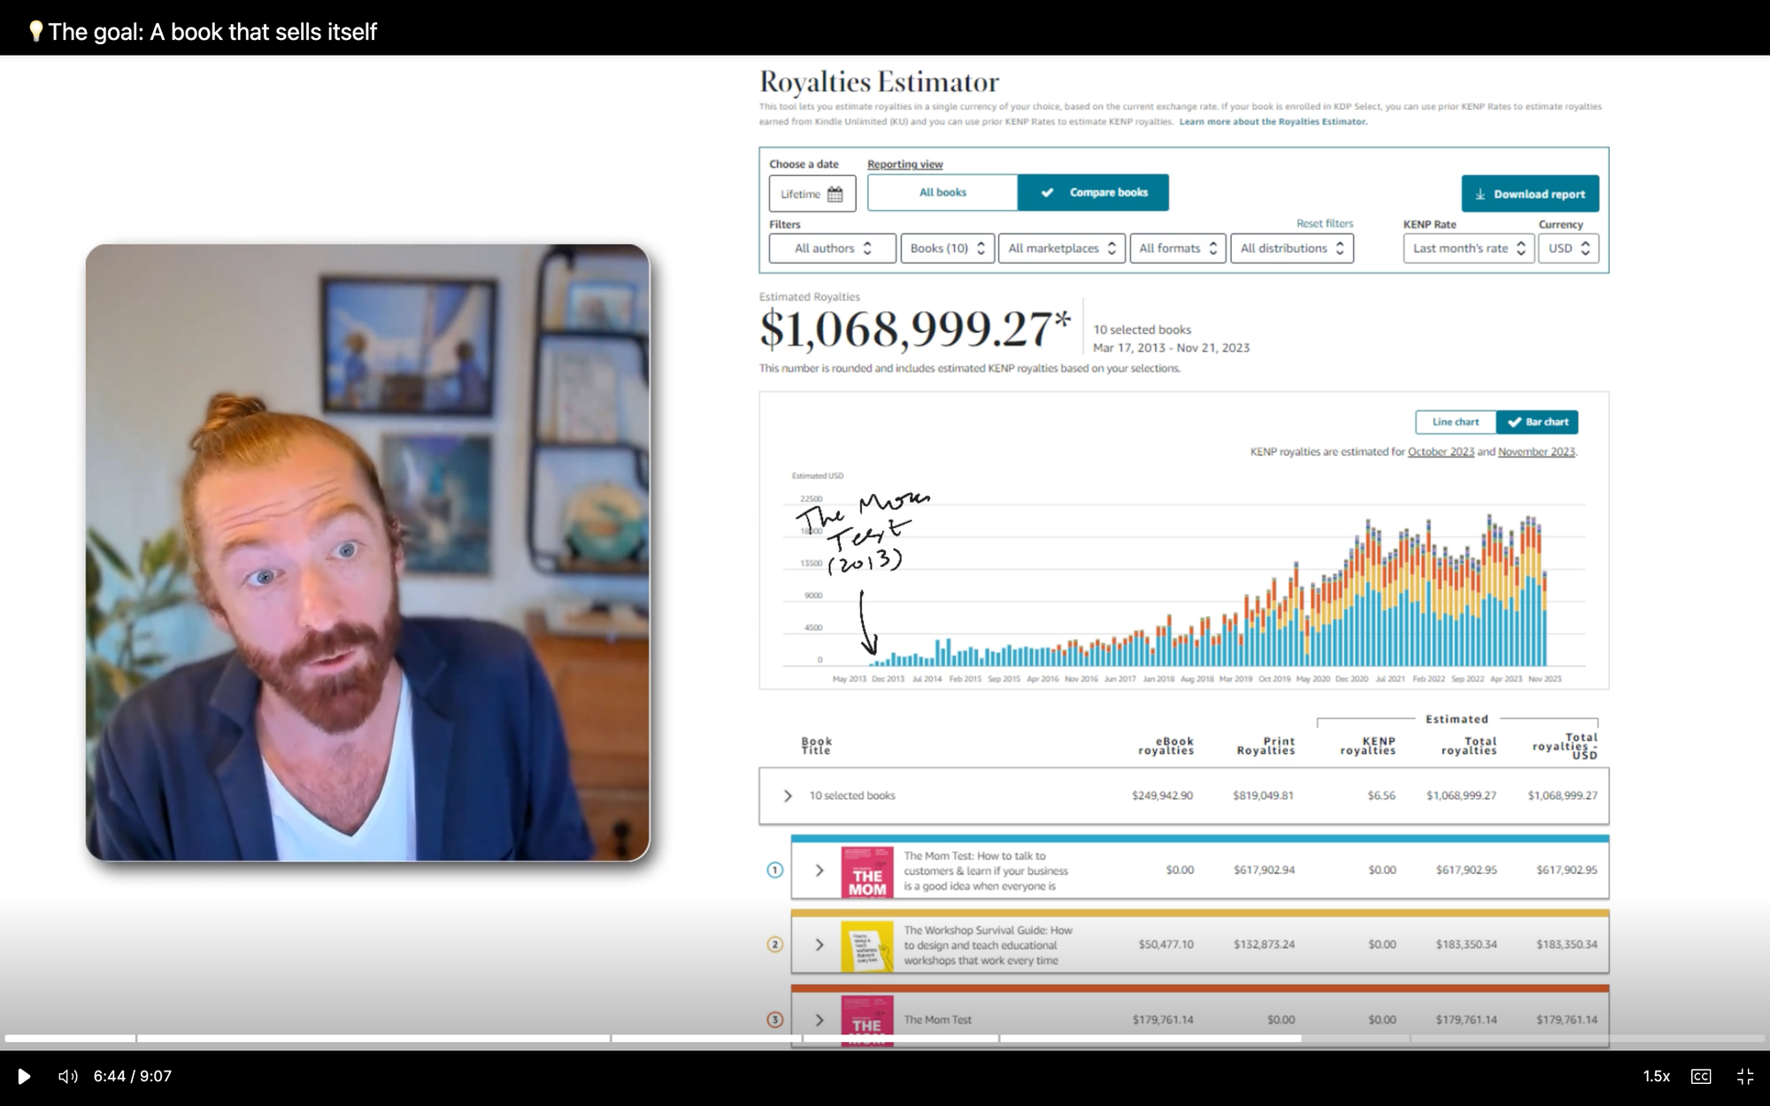The width and height of the screenshot is (1770, 1106).
Task: Click the video title The goal: A book that sells itself
Action: (x=202, y=32)
